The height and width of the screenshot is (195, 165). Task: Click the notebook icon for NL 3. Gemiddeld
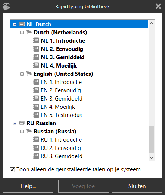(x=36, y=57)
